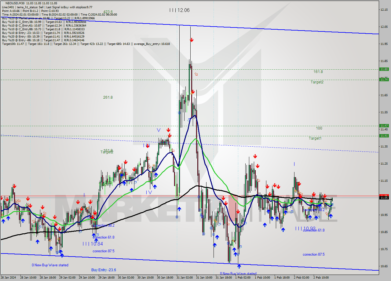Click the 11.65 price axis value
This screenshot has width=391, height=281.
[x=384, y=95]
